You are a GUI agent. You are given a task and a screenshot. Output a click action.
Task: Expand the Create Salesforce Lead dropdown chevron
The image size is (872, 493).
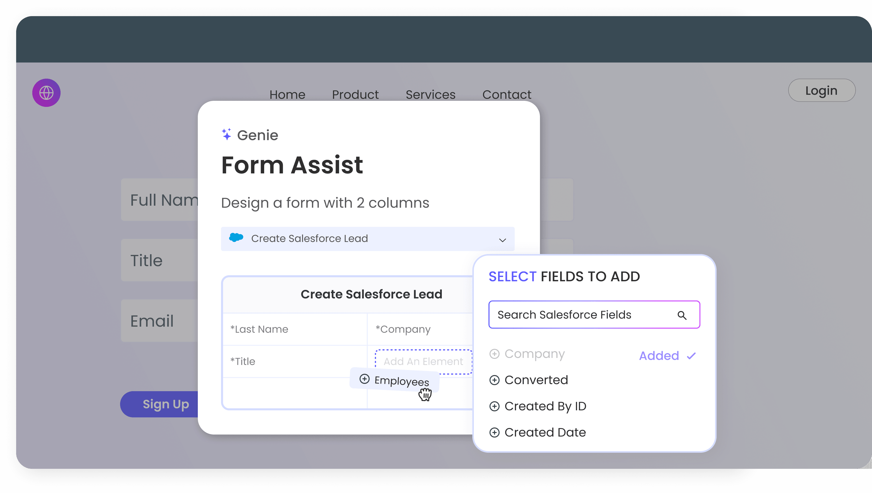click(503, 240)
